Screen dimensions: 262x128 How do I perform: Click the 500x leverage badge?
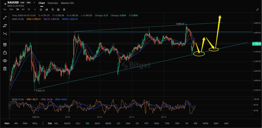[28, 3]
